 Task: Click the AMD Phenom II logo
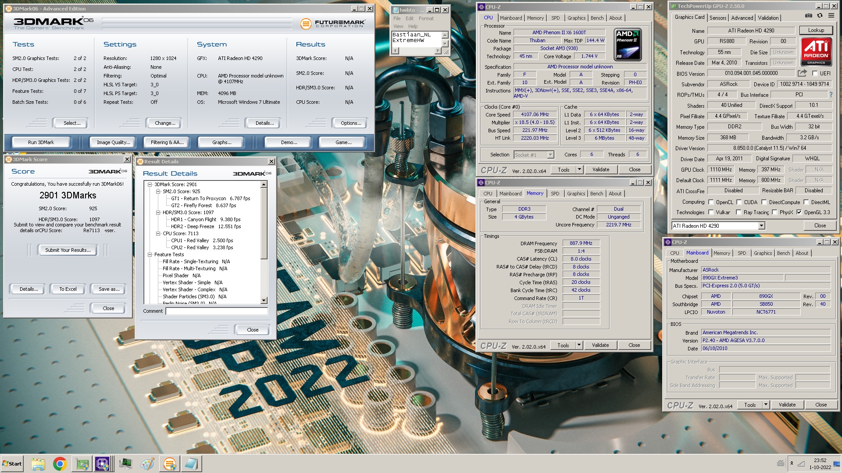tap(628, 45)
